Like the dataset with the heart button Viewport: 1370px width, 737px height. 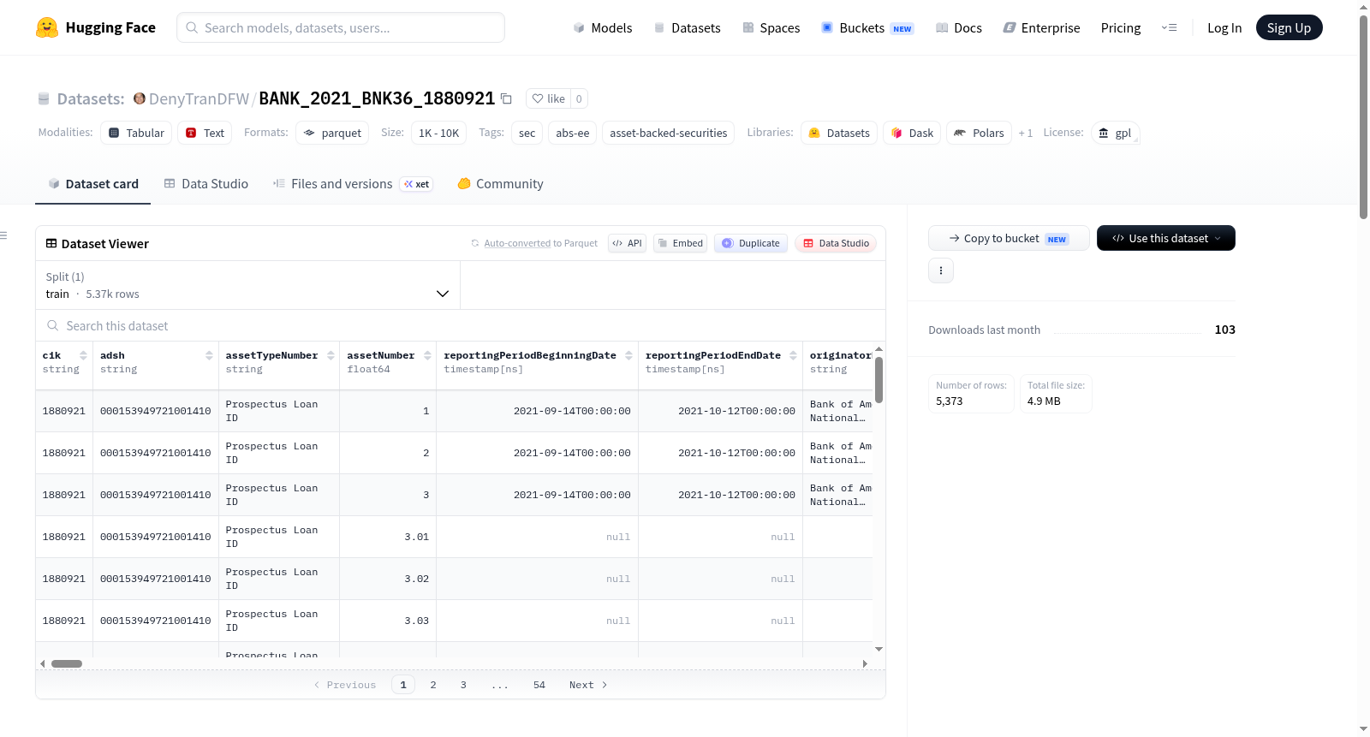[548, 98]
